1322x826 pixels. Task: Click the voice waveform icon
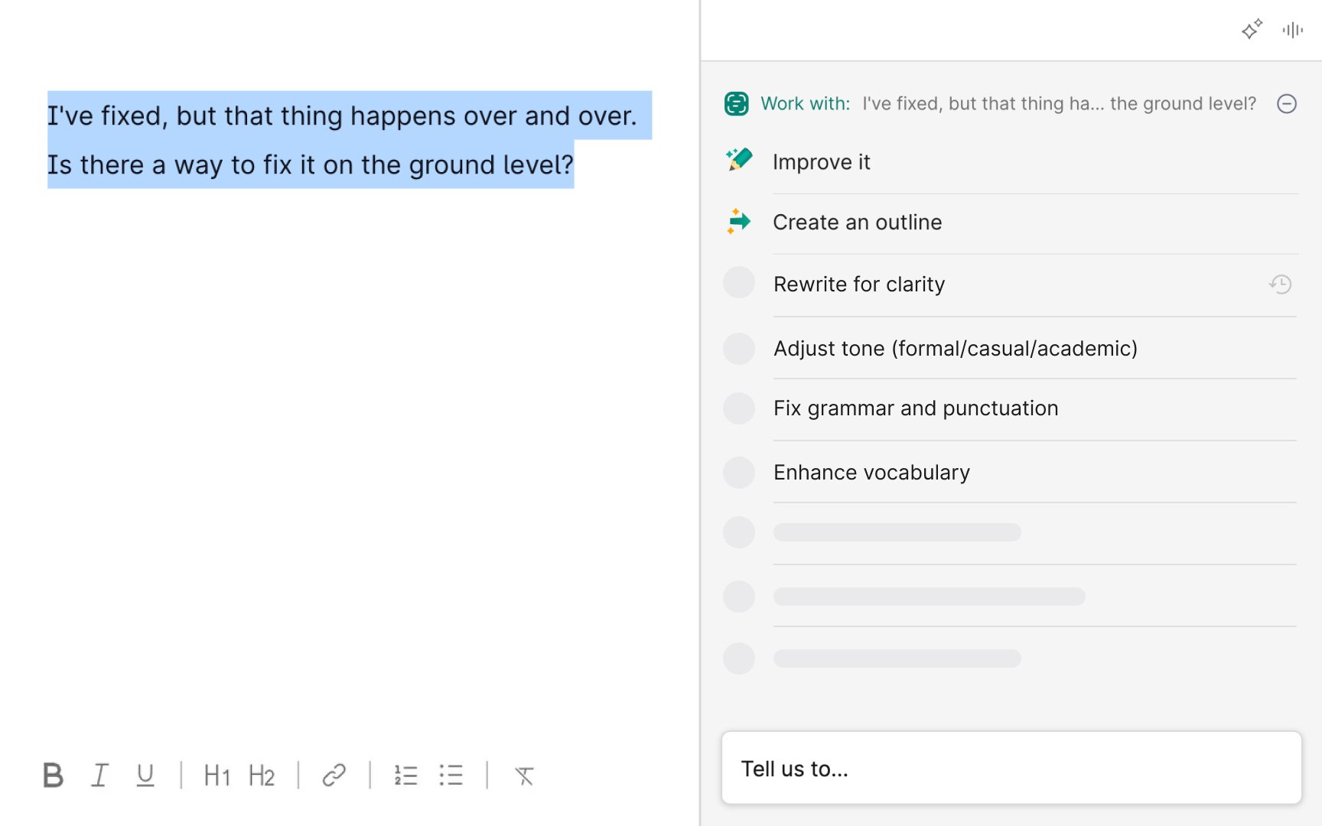tap(1292, 30)
